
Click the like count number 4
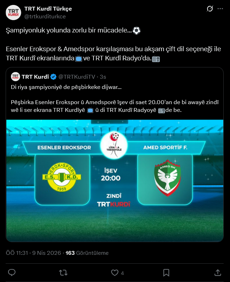[x=122, y=273]
